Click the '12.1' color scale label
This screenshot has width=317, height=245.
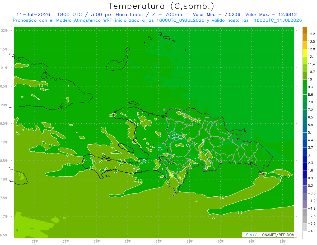click(x=312, y=57)
